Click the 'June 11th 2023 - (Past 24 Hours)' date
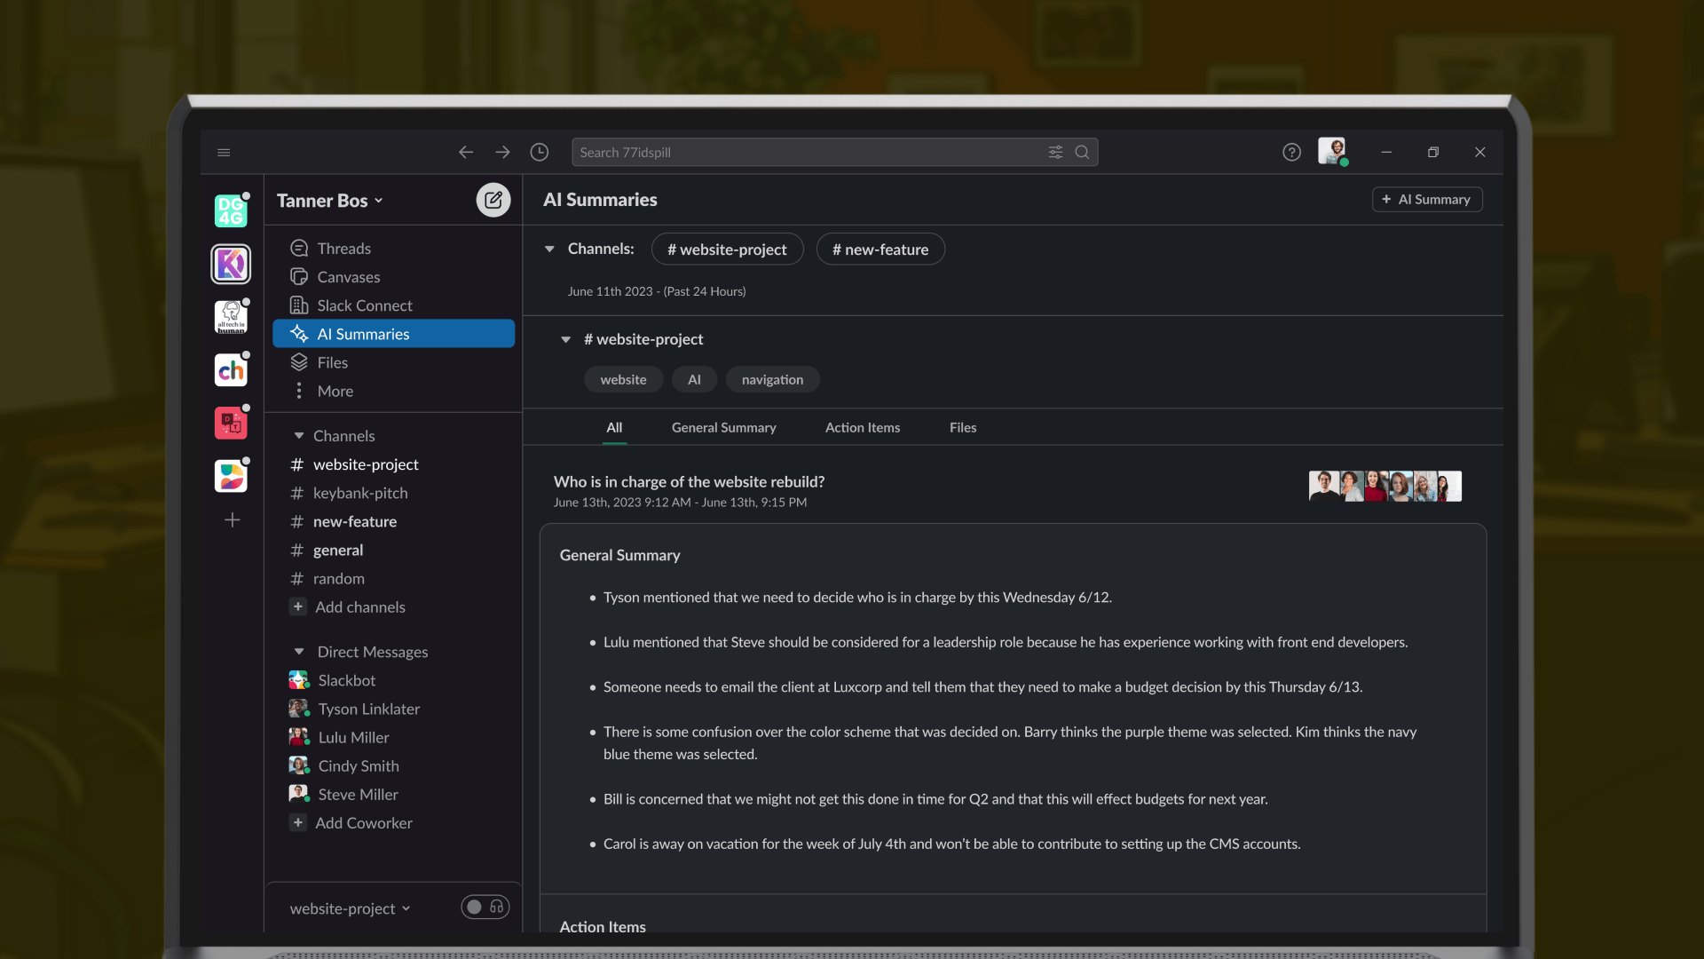This screenshot has height=959, width=1704. pos(657,291)
